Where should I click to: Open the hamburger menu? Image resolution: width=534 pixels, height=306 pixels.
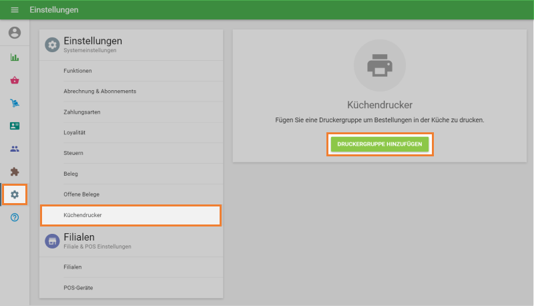15,10
